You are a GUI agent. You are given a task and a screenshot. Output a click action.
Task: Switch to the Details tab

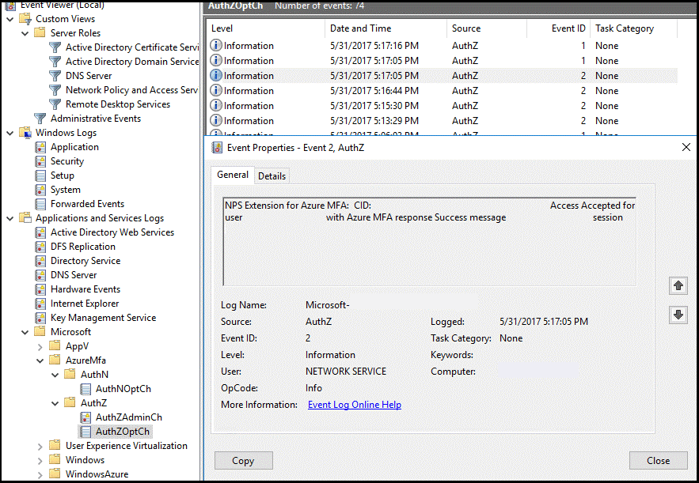[272, 175]
